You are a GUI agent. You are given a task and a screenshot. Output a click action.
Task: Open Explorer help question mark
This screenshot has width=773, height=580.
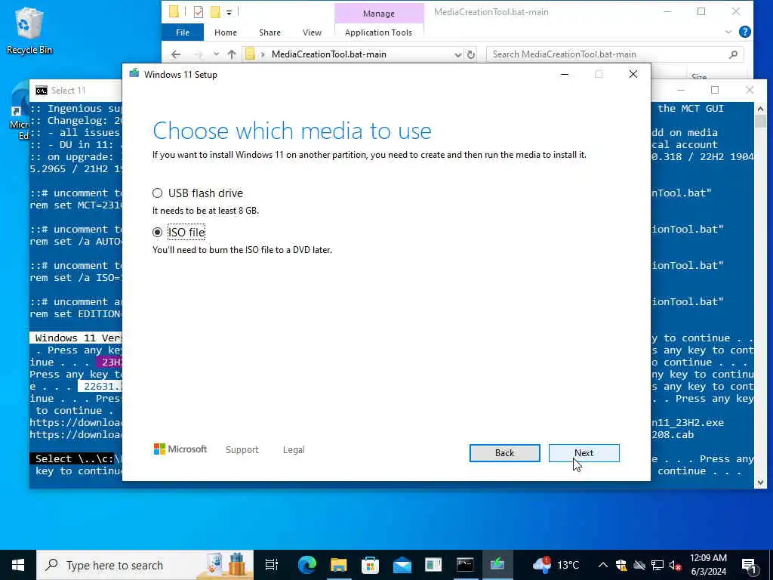(745, 32)
